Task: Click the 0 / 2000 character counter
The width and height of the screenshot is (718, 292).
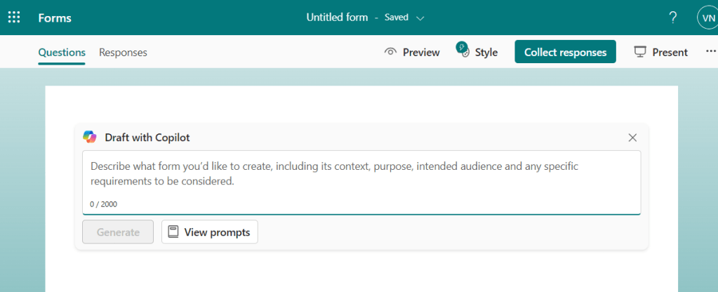Action: [104, 204]
